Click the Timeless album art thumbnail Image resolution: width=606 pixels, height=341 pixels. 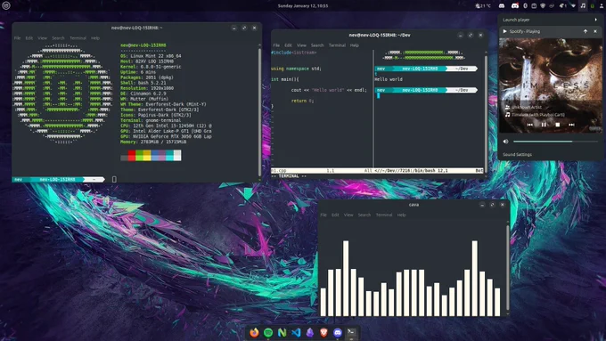(x=551, y=85)
